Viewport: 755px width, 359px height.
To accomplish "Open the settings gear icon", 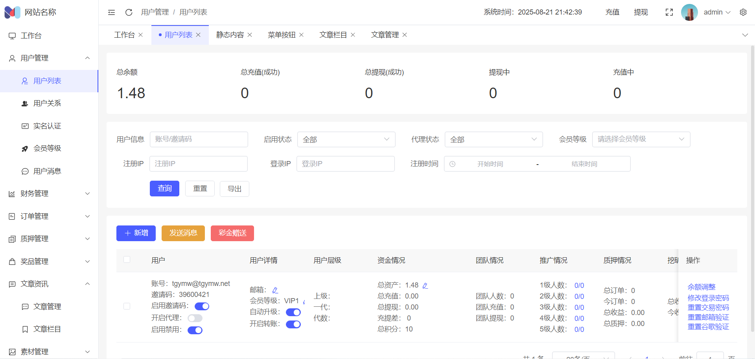I will (743, 12).
